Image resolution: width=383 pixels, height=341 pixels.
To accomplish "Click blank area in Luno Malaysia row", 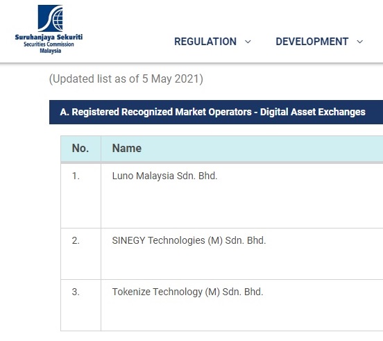I will (242, 206).
